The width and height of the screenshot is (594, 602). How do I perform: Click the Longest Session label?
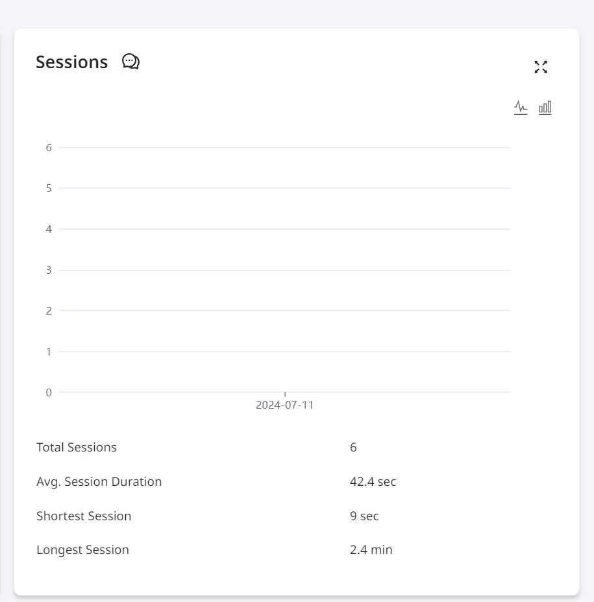click(x=82, y=550)
